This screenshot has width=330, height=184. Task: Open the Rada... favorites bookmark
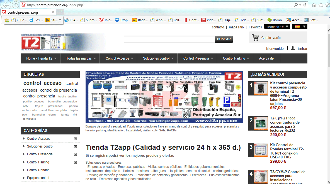(x=140, y=20)
